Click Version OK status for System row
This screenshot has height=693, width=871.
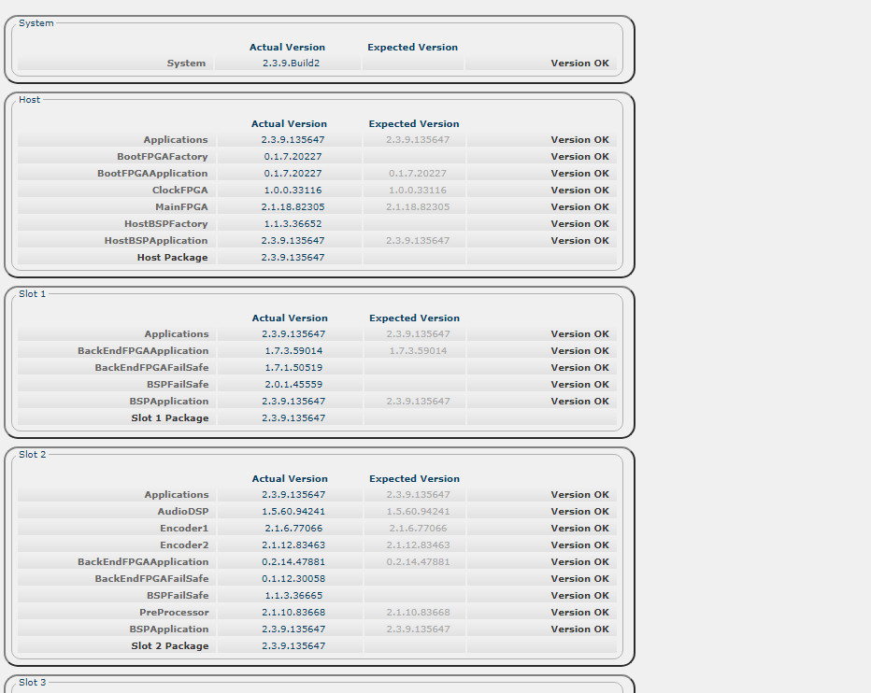point(580,64)
